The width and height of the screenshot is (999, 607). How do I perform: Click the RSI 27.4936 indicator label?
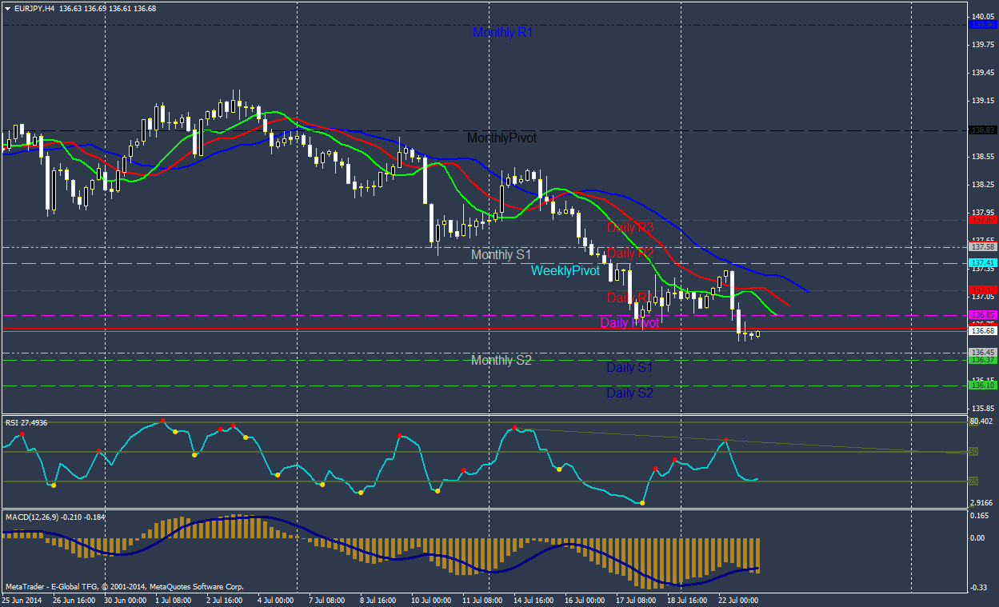click(26, 422)
